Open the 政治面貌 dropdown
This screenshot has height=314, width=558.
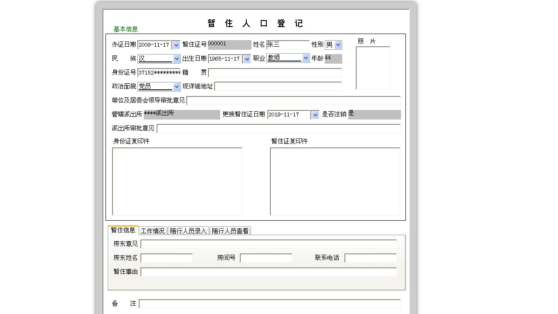(x=176, y=86)
